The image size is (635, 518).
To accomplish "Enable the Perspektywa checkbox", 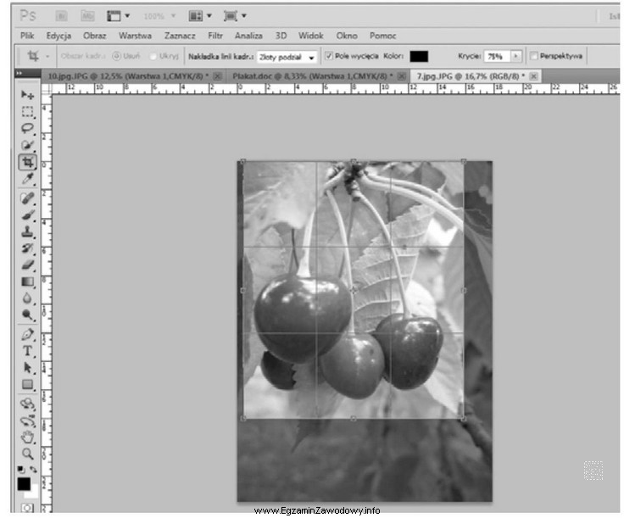I will click(533, 56).
